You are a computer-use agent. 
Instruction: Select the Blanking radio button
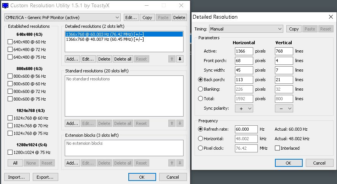click(201, 89)
